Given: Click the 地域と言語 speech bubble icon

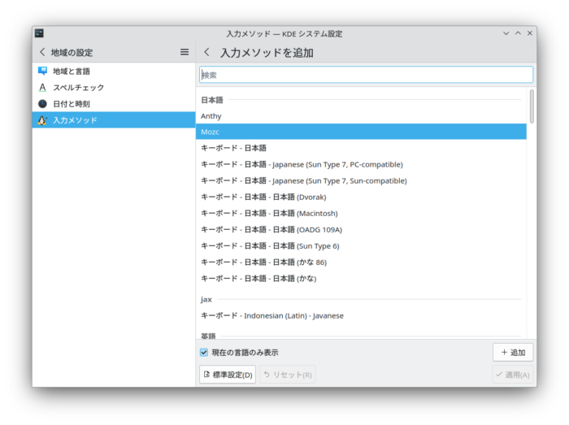Looking at the screenshot, I should click(x=42, y=71).
